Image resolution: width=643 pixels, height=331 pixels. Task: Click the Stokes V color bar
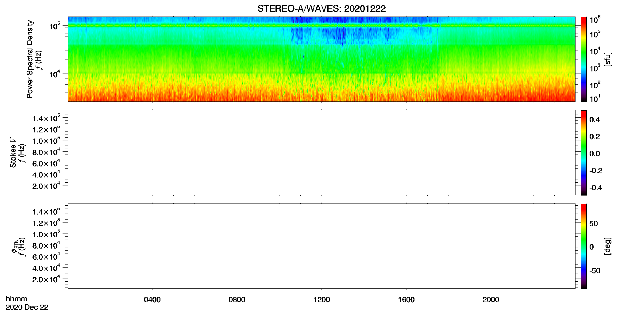click(x=584, y=153)
